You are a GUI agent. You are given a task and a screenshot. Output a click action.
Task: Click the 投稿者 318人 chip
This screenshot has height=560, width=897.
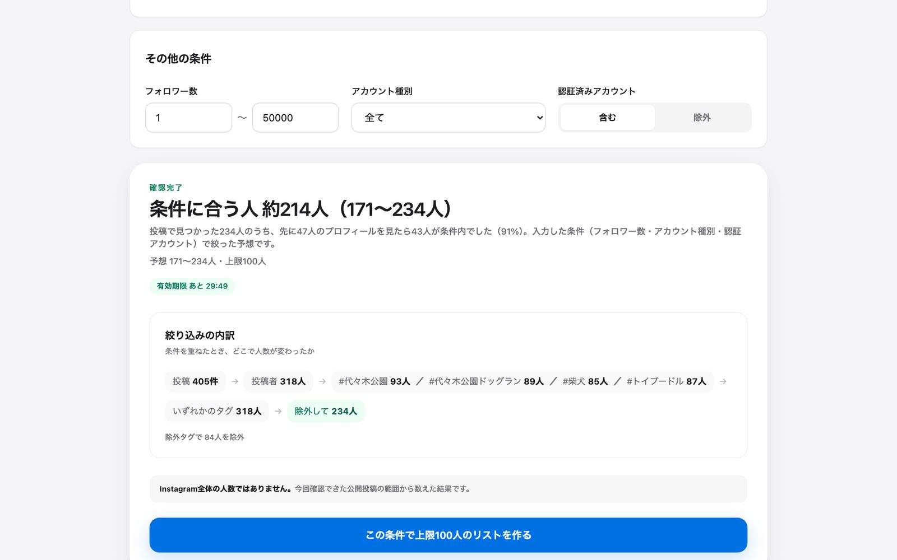pos(278,381)
